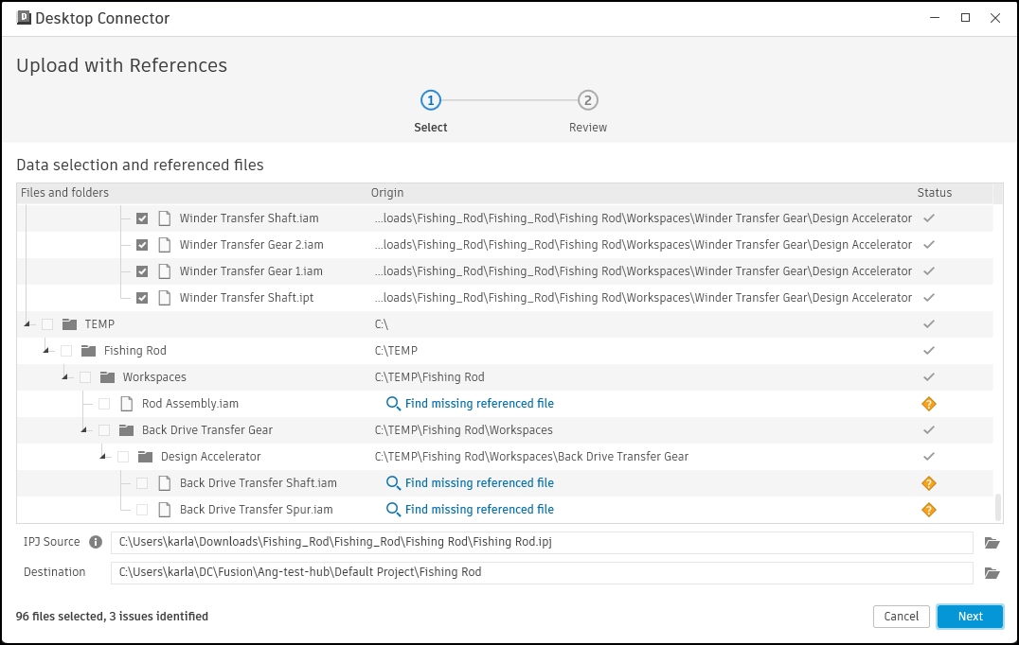Check the Rod Assembly.iam checkbox
The width and height of the screenshot is (1019, 645).
pos(104,404)
